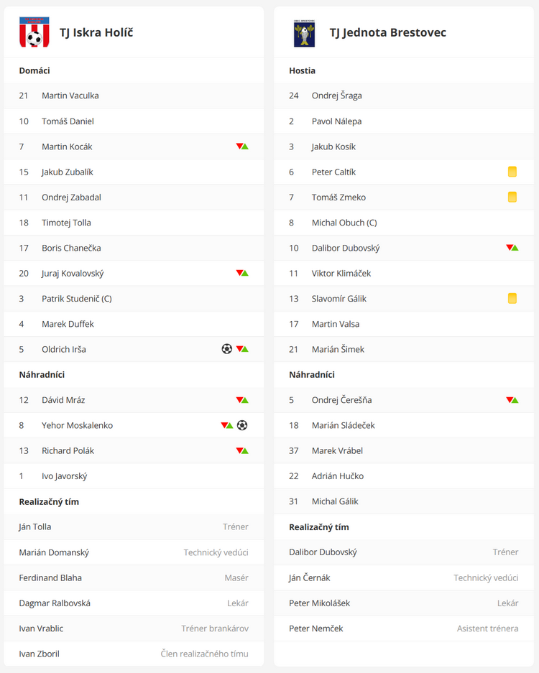Click substitution arrows beside Richard Polák
Screen dimensions: 539x673
pyautogui.click(x=242, y=450)
